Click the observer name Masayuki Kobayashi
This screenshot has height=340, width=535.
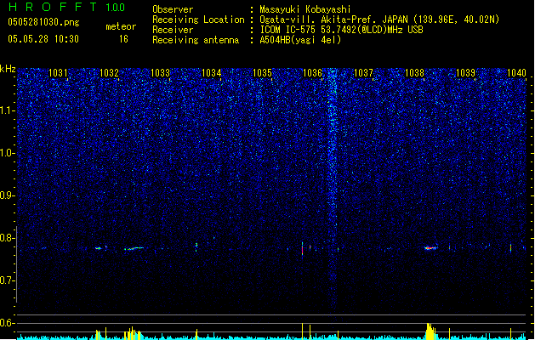tap(305, 9)
